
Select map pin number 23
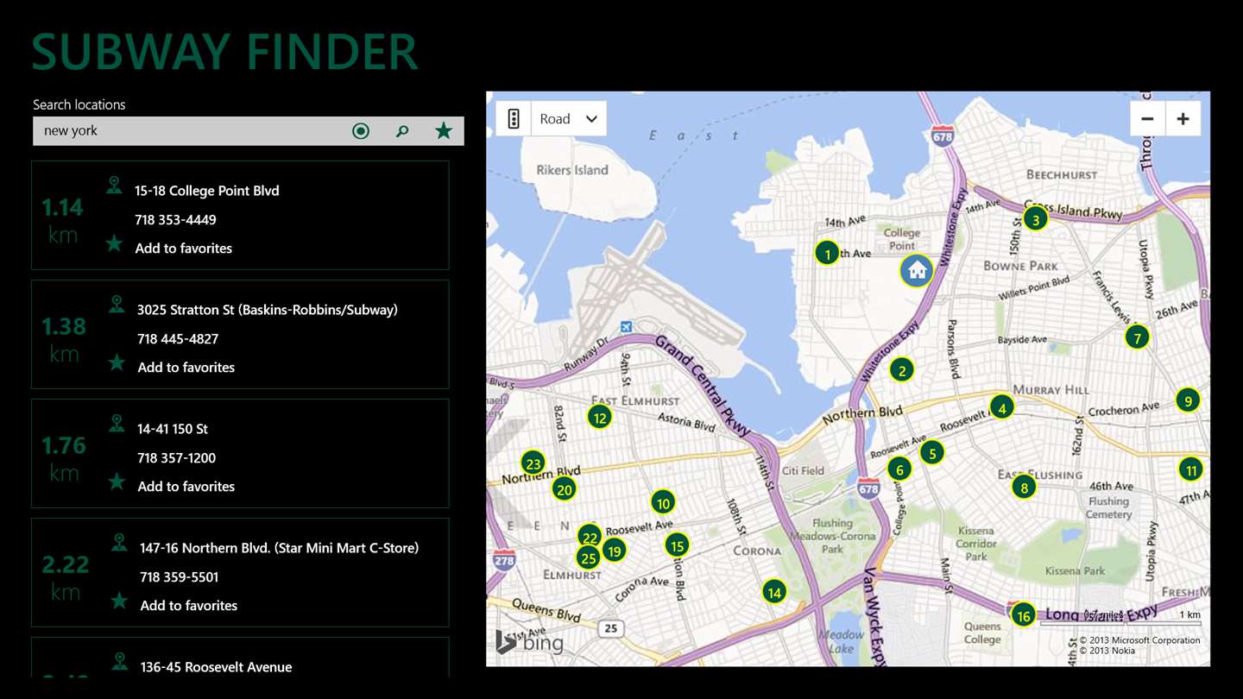coord(533,463)
